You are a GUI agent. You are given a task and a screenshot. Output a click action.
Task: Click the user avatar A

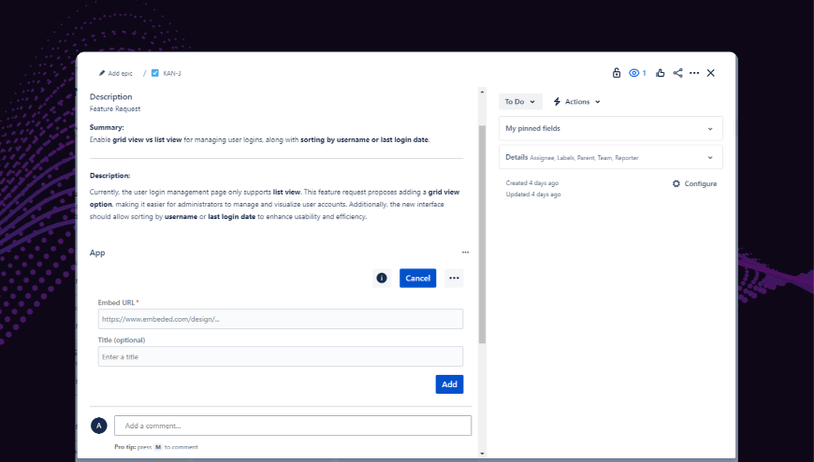pos(98,426)
